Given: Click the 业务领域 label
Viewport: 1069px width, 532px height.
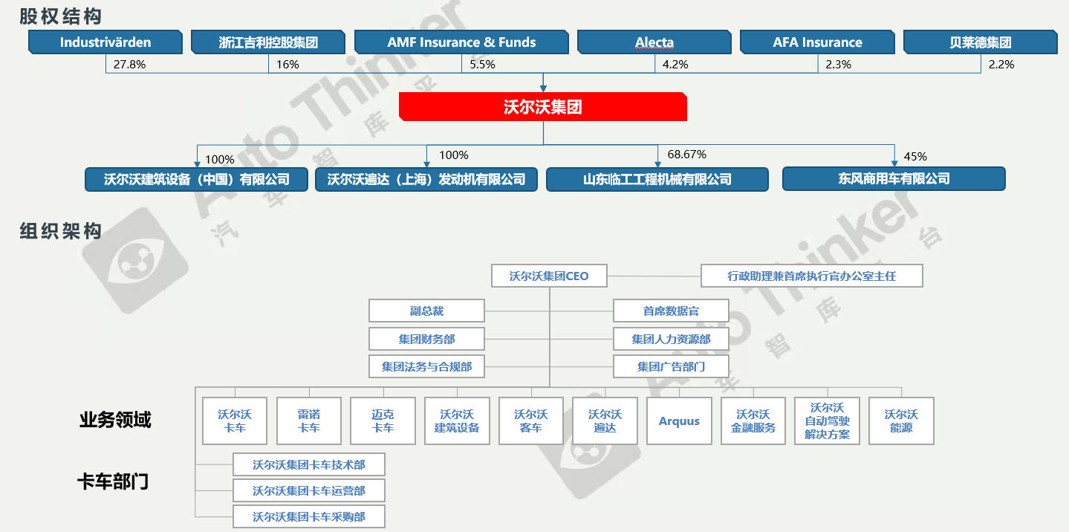Looking at the screenshot, I should click(115, 420).
